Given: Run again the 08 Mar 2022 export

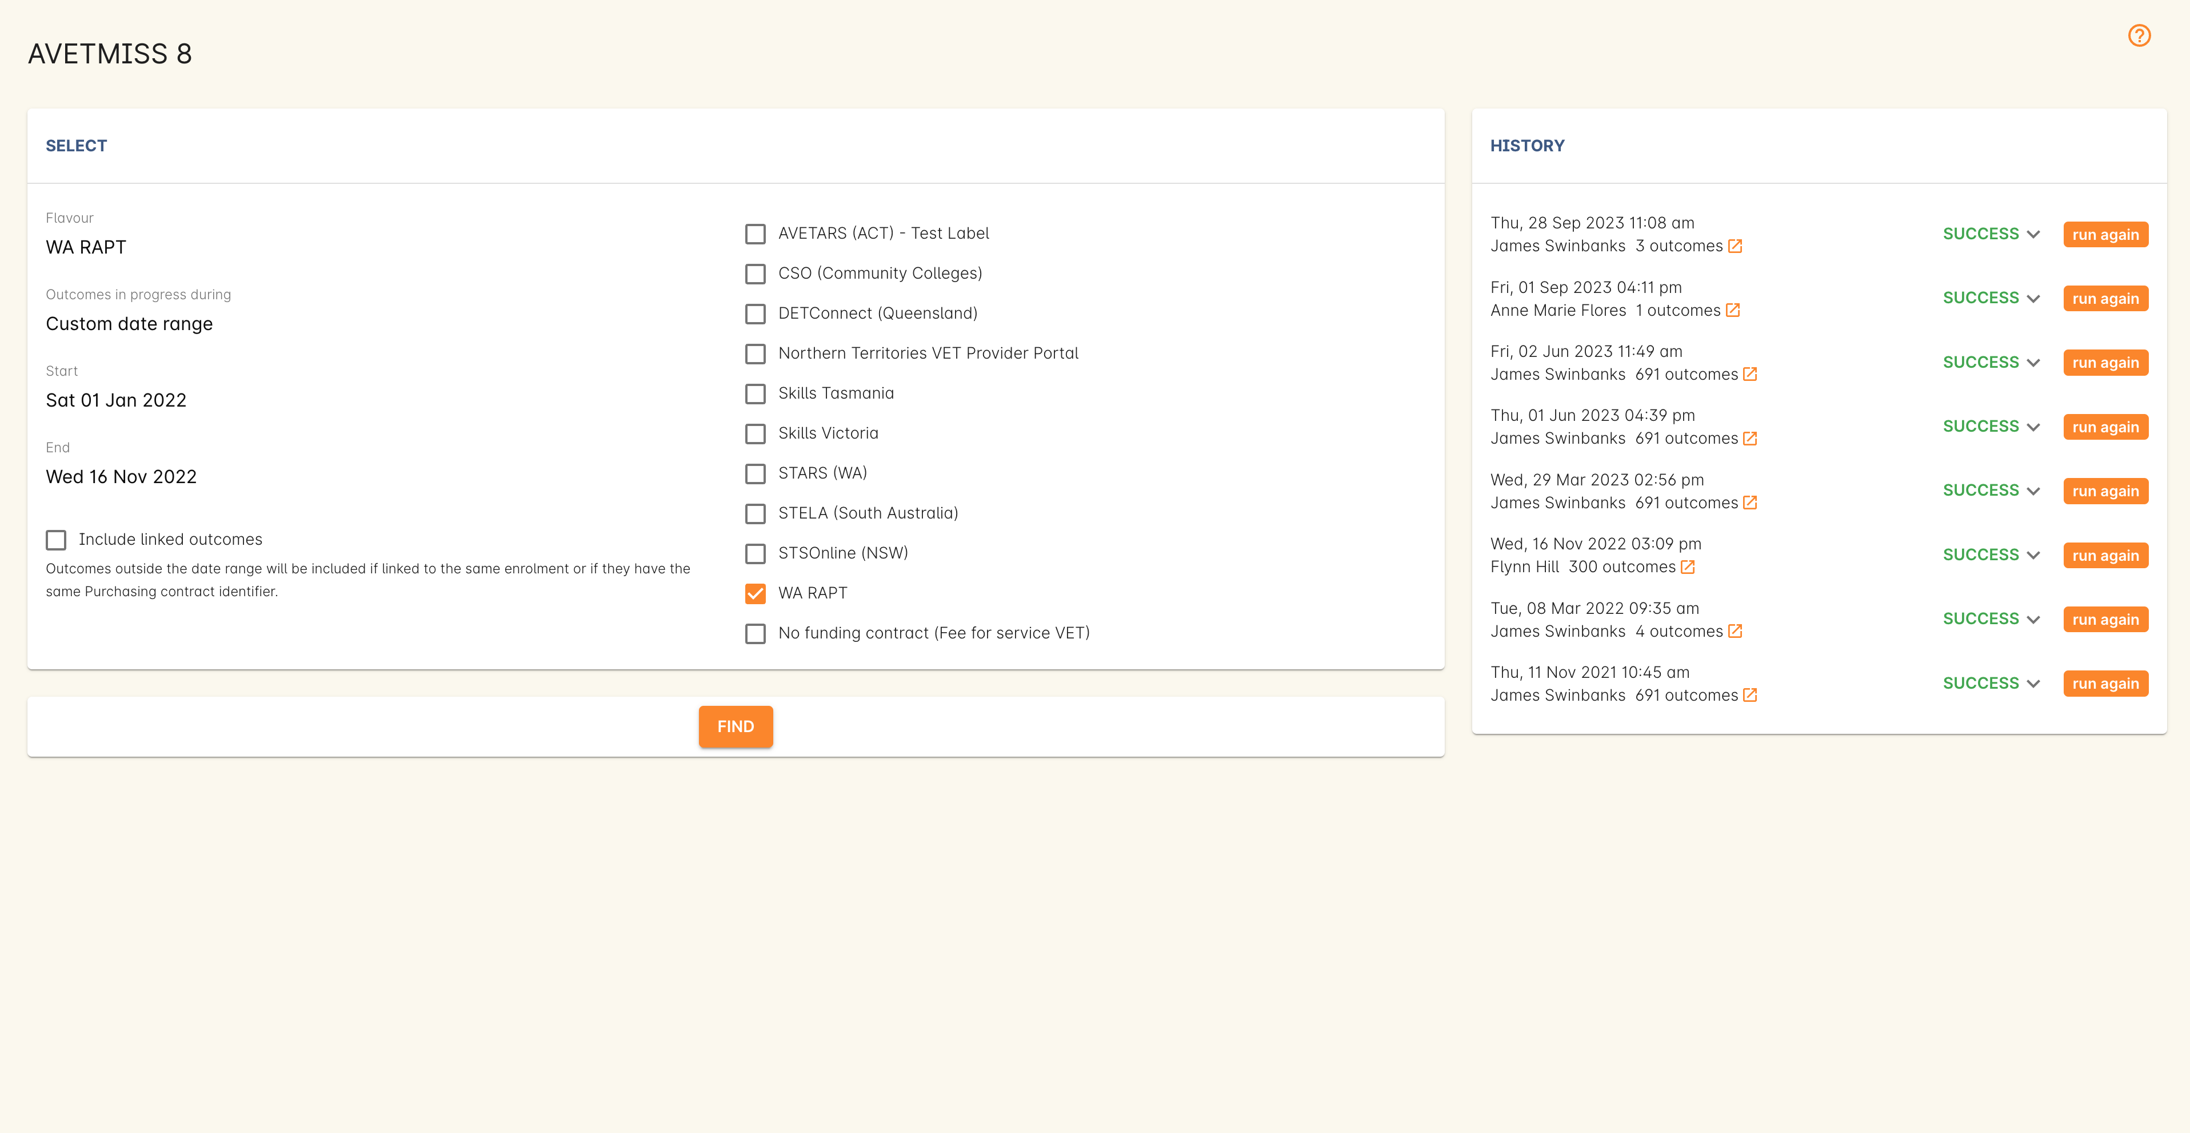Looking at the screenshot, I should (x=2105, y=619).
